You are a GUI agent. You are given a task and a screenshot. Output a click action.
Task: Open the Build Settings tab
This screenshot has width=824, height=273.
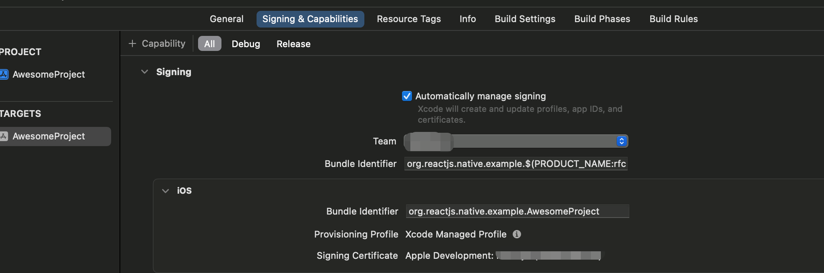click(x=525, y=19)
